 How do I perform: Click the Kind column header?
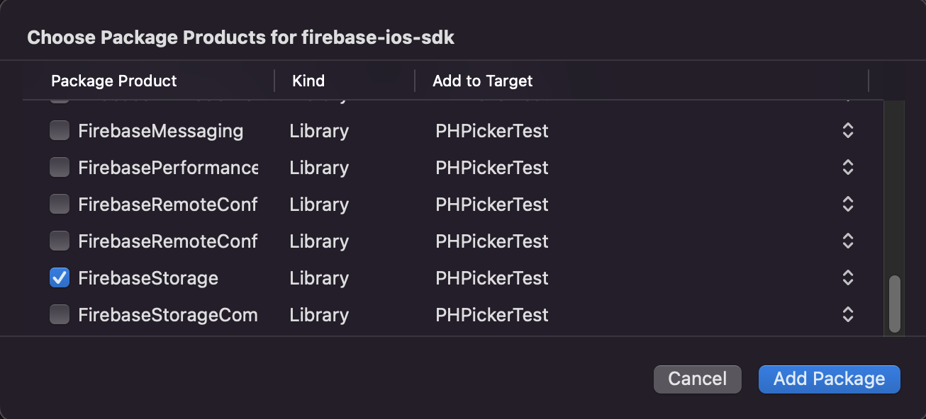click(308, 81)
